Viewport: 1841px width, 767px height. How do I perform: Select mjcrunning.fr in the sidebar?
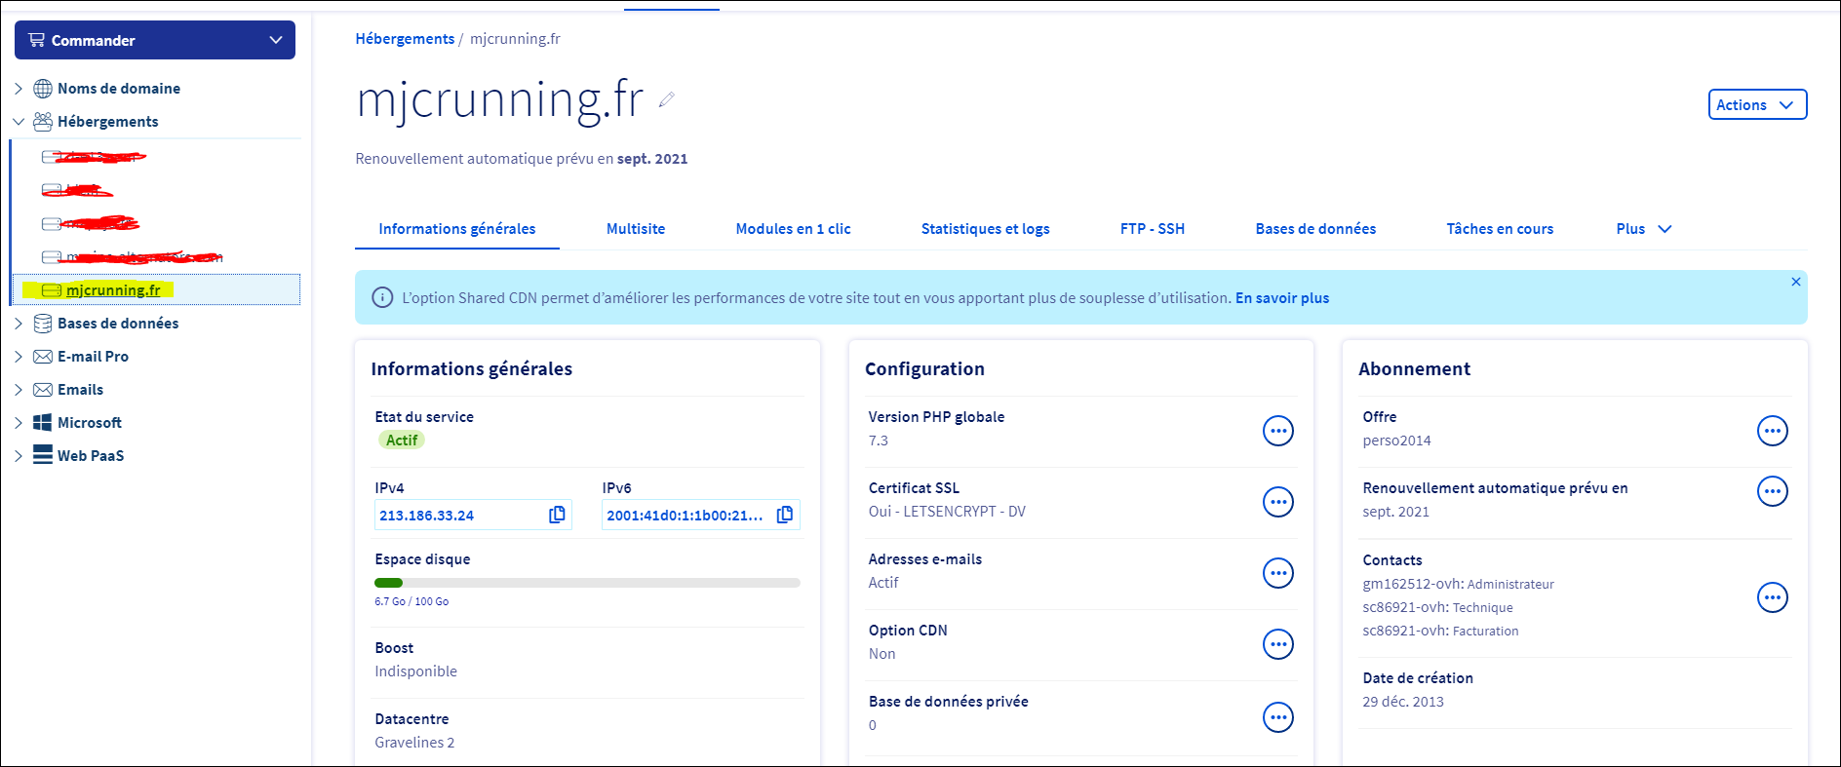(113, 290)
